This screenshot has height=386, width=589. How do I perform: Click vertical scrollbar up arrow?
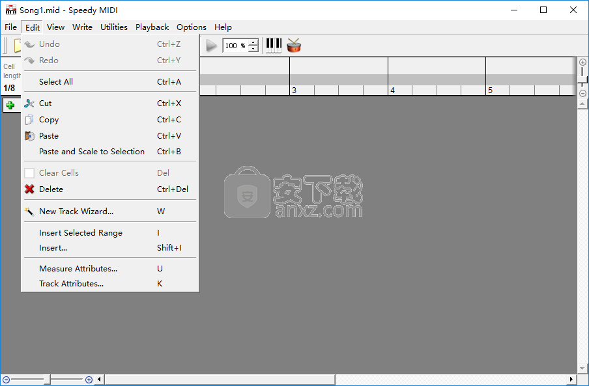pos(582,103)
